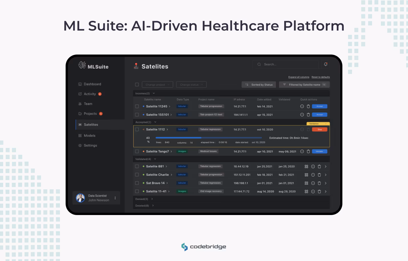Accept Satelite 11245

320,106
